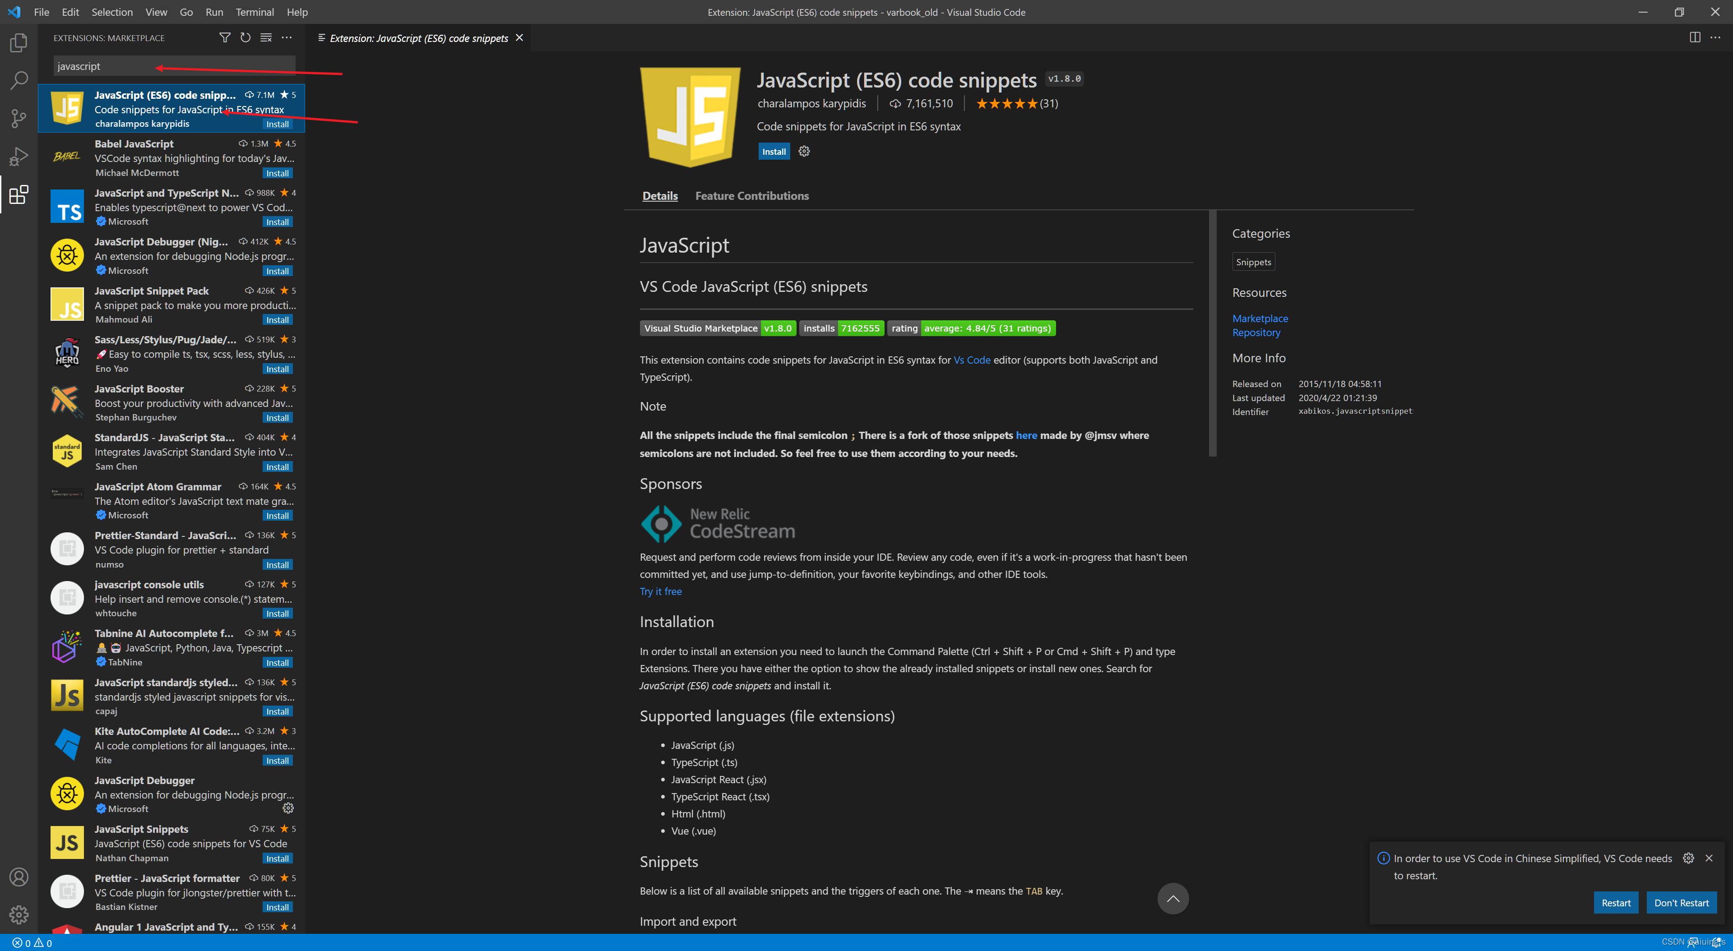This screenshot has height=951, width=1733.
Task: Open the Manage gear in activity bar
Action: pos(19,914)
